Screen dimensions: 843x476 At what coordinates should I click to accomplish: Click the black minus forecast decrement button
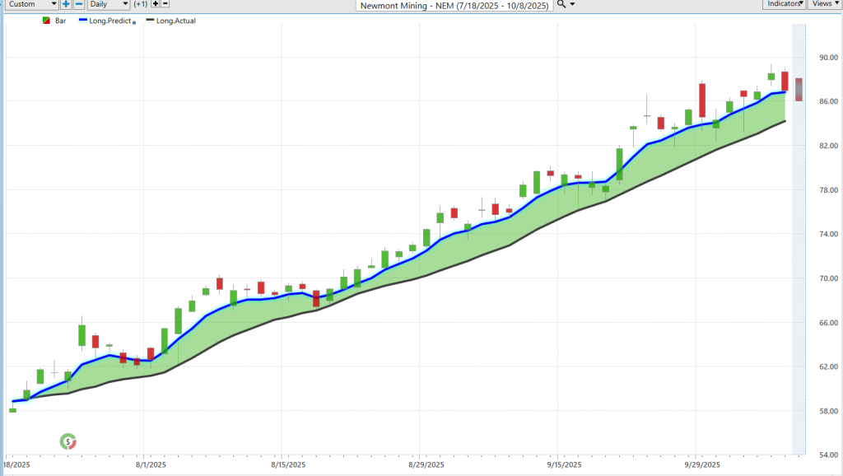coord(165,4)
